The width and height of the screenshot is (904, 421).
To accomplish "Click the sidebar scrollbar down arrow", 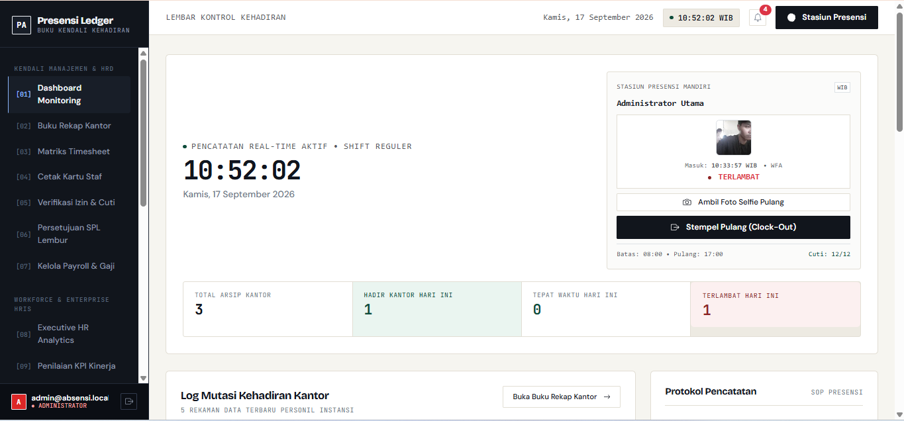I will (x=143, y=378).
